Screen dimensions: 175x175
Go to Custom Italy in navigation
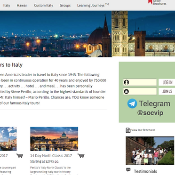tap(44, 6)
